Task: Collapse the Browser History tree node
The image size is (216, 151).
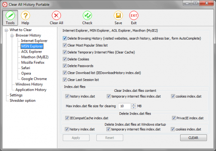Action: point(12,36)
